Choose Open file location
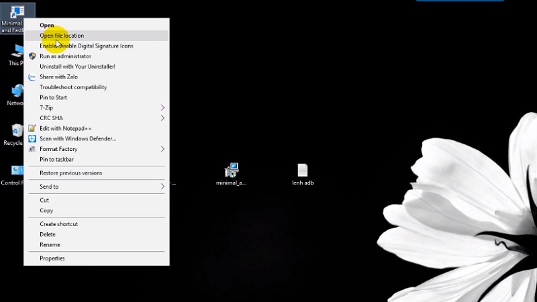The width and height of the screenshot is (537, 302). (97, 36)
